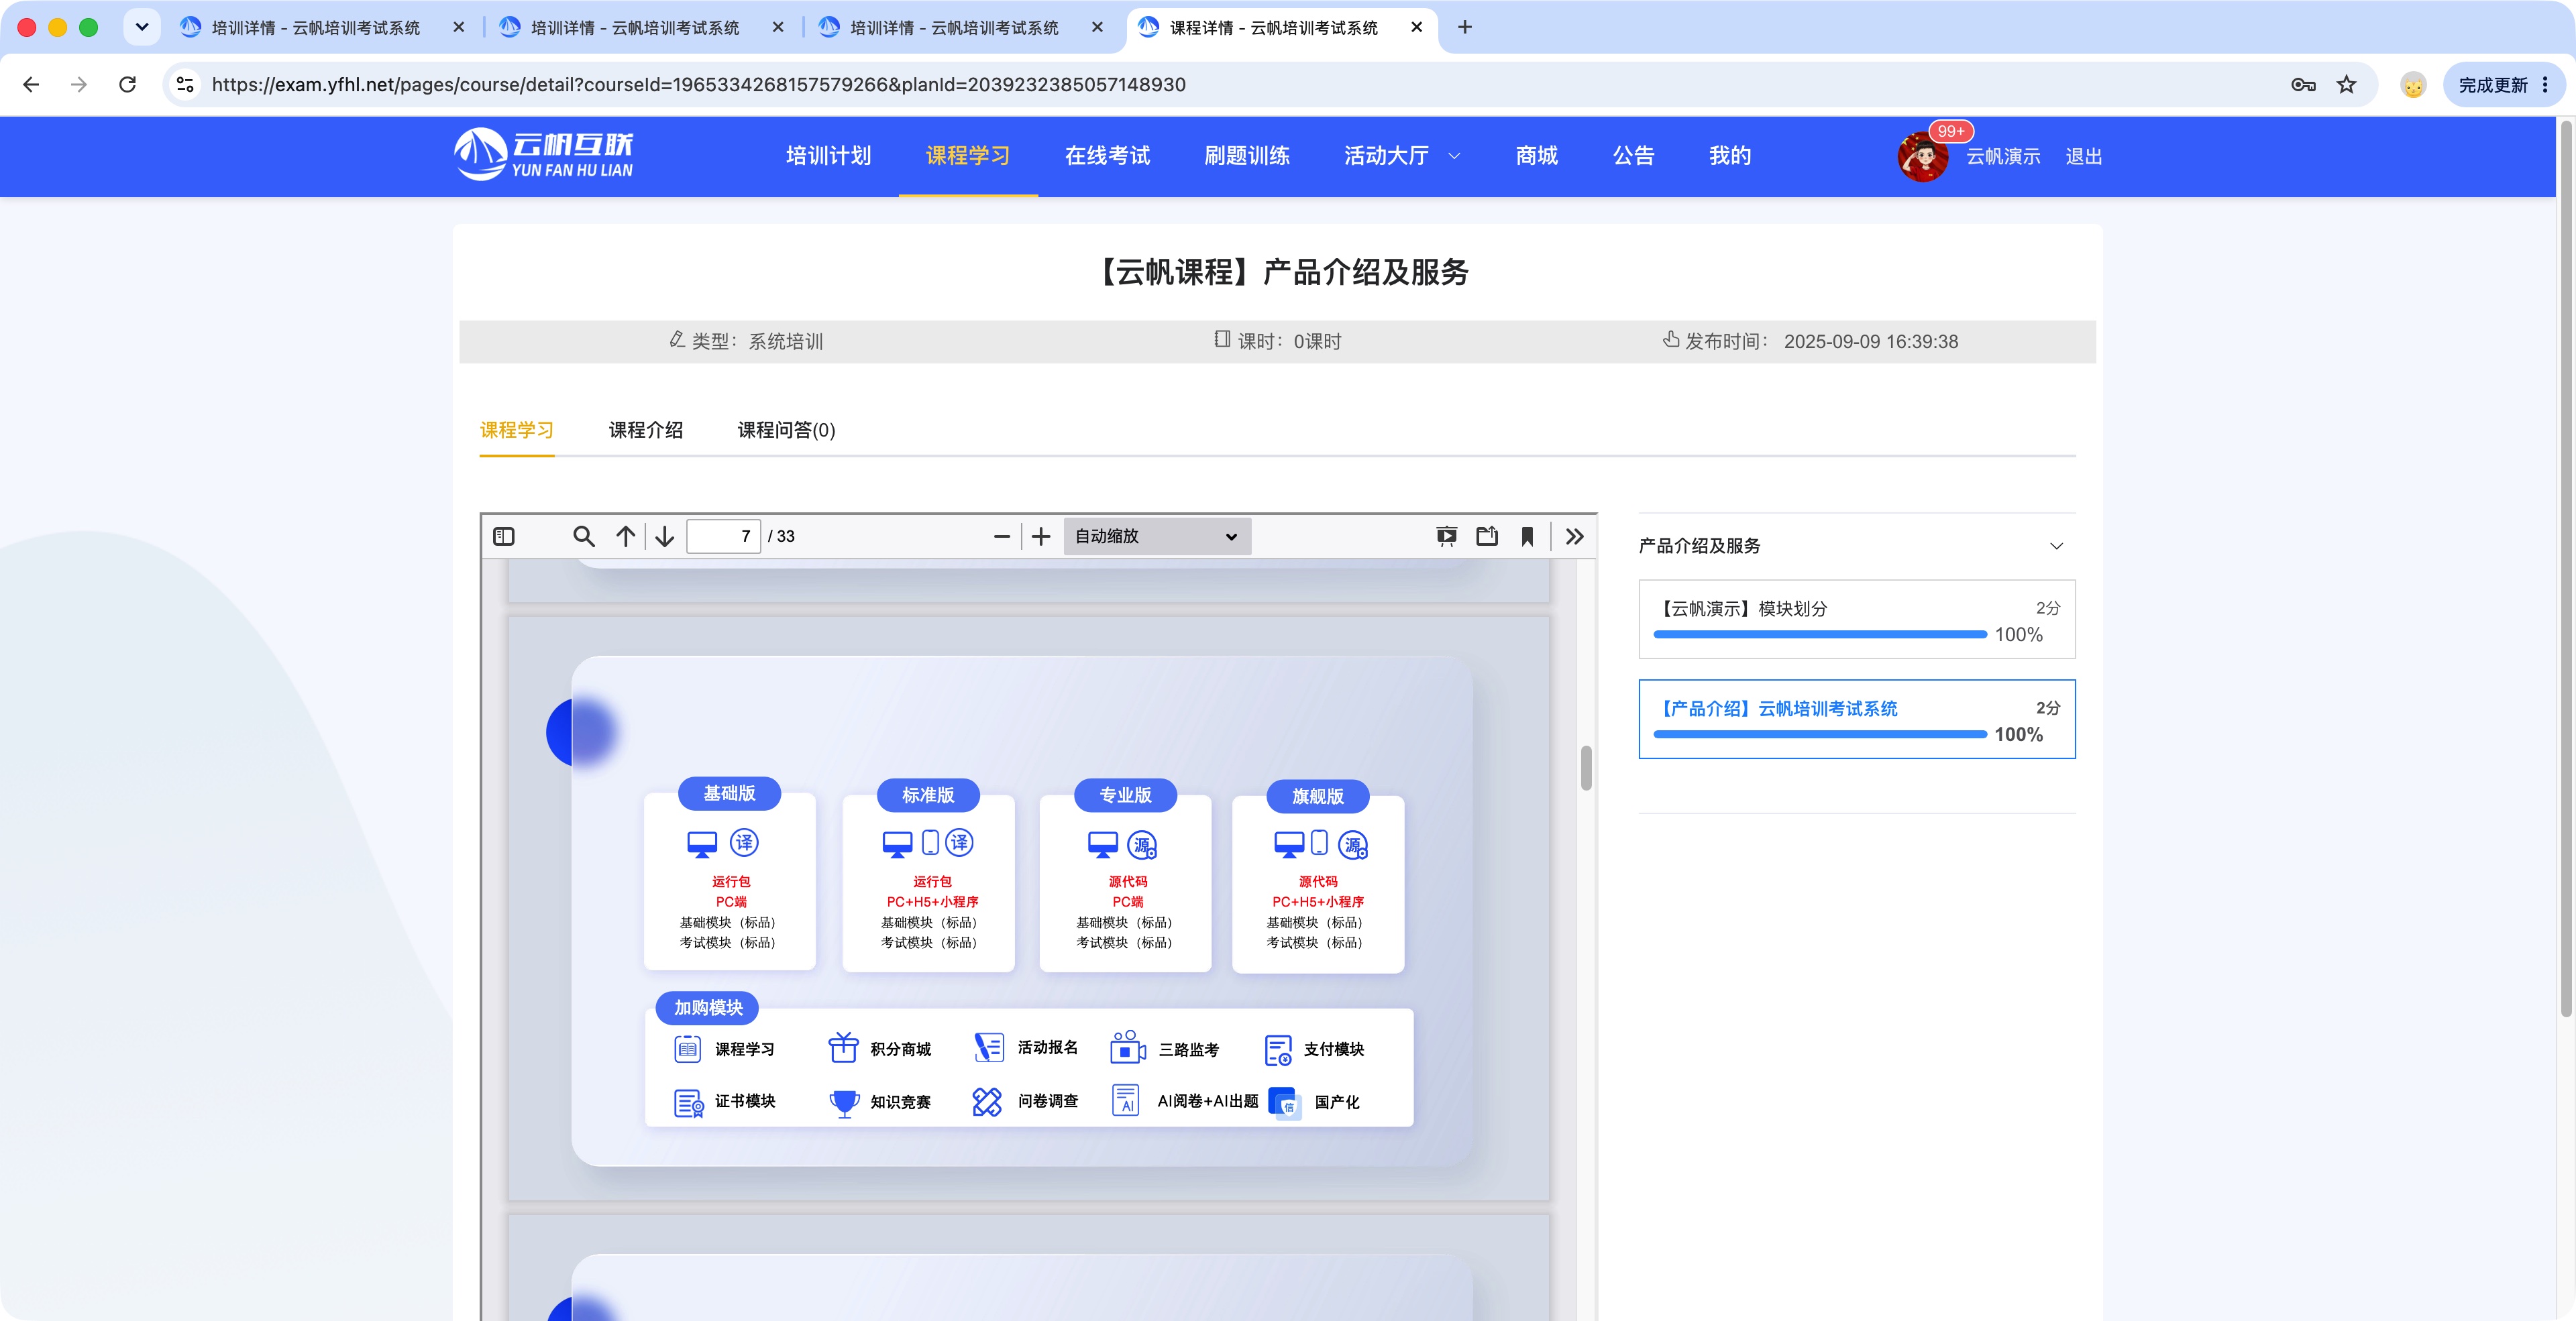The image size is (2576, 1321).
Task: Click the browser back arrow
Action: 31,85
